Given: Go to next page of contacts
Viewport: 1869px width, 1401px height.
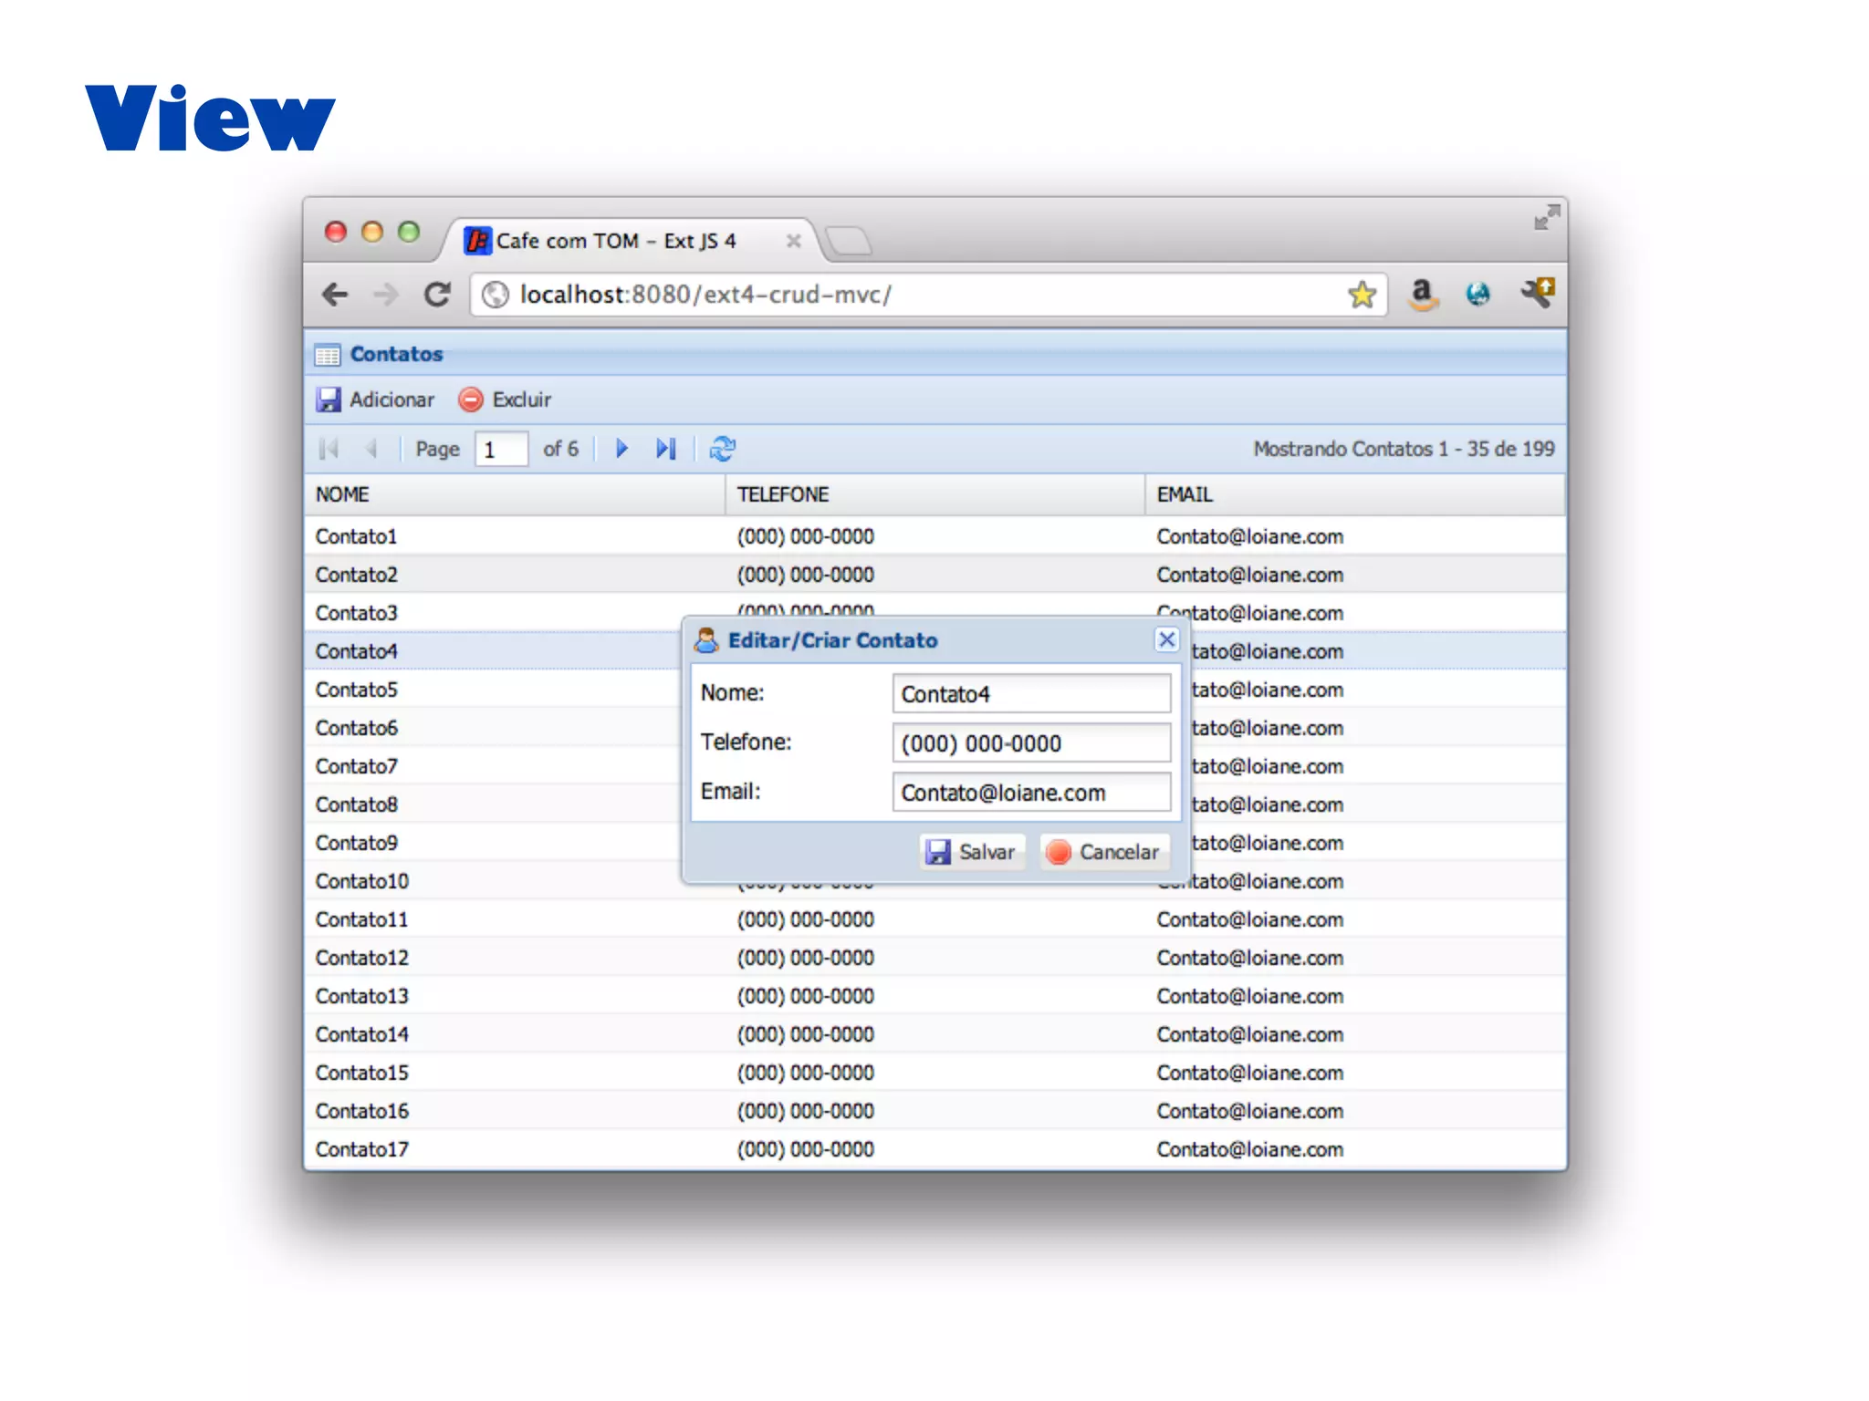Looking at the screenshot, I should [x=622, y=449].
